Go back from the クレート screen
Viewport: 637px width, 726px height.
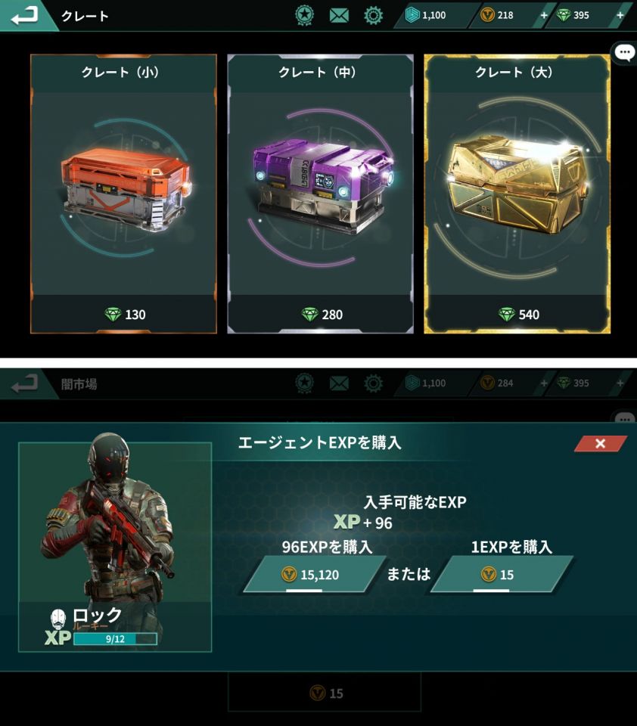click(25, 16)
